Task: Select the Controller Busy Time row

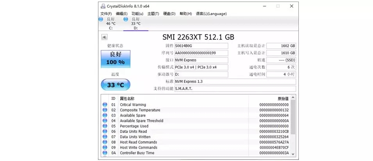Action: 196,153
